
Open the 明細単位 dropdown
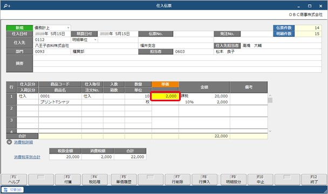click(x=95, y=40)
